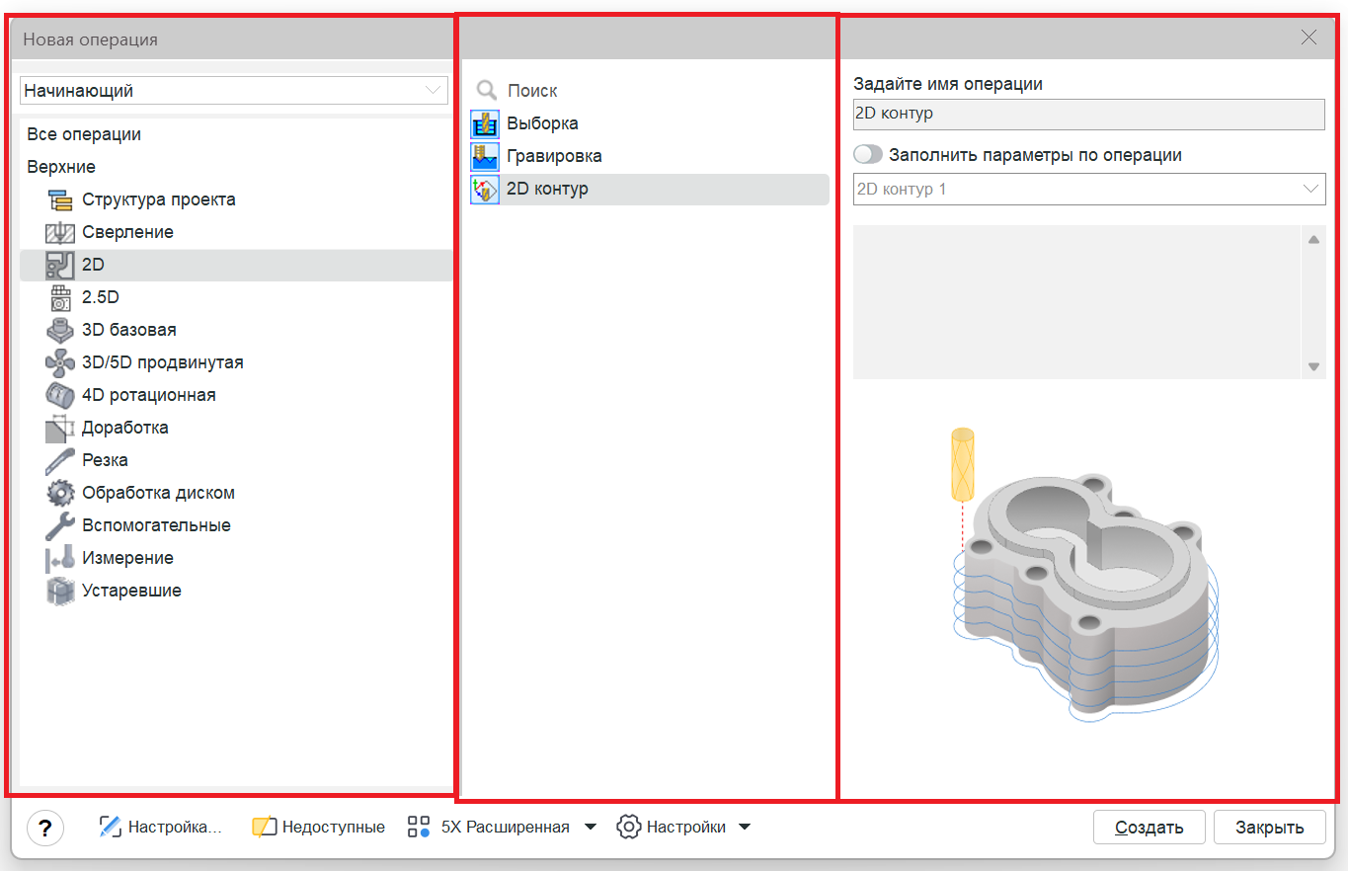Click the 2D category icon
This screenshot has height=871, width=1348.
(x=60, y=266)
